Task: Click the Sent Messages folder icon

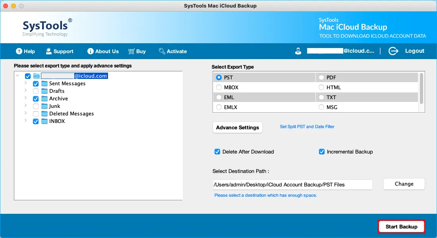Action: click(44, 84)
